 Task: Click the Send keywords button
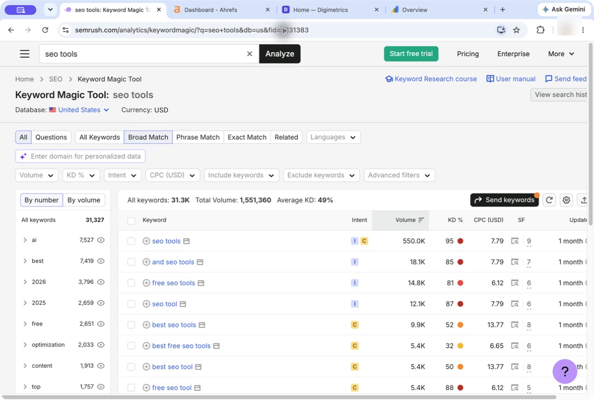tap(504, 200)
